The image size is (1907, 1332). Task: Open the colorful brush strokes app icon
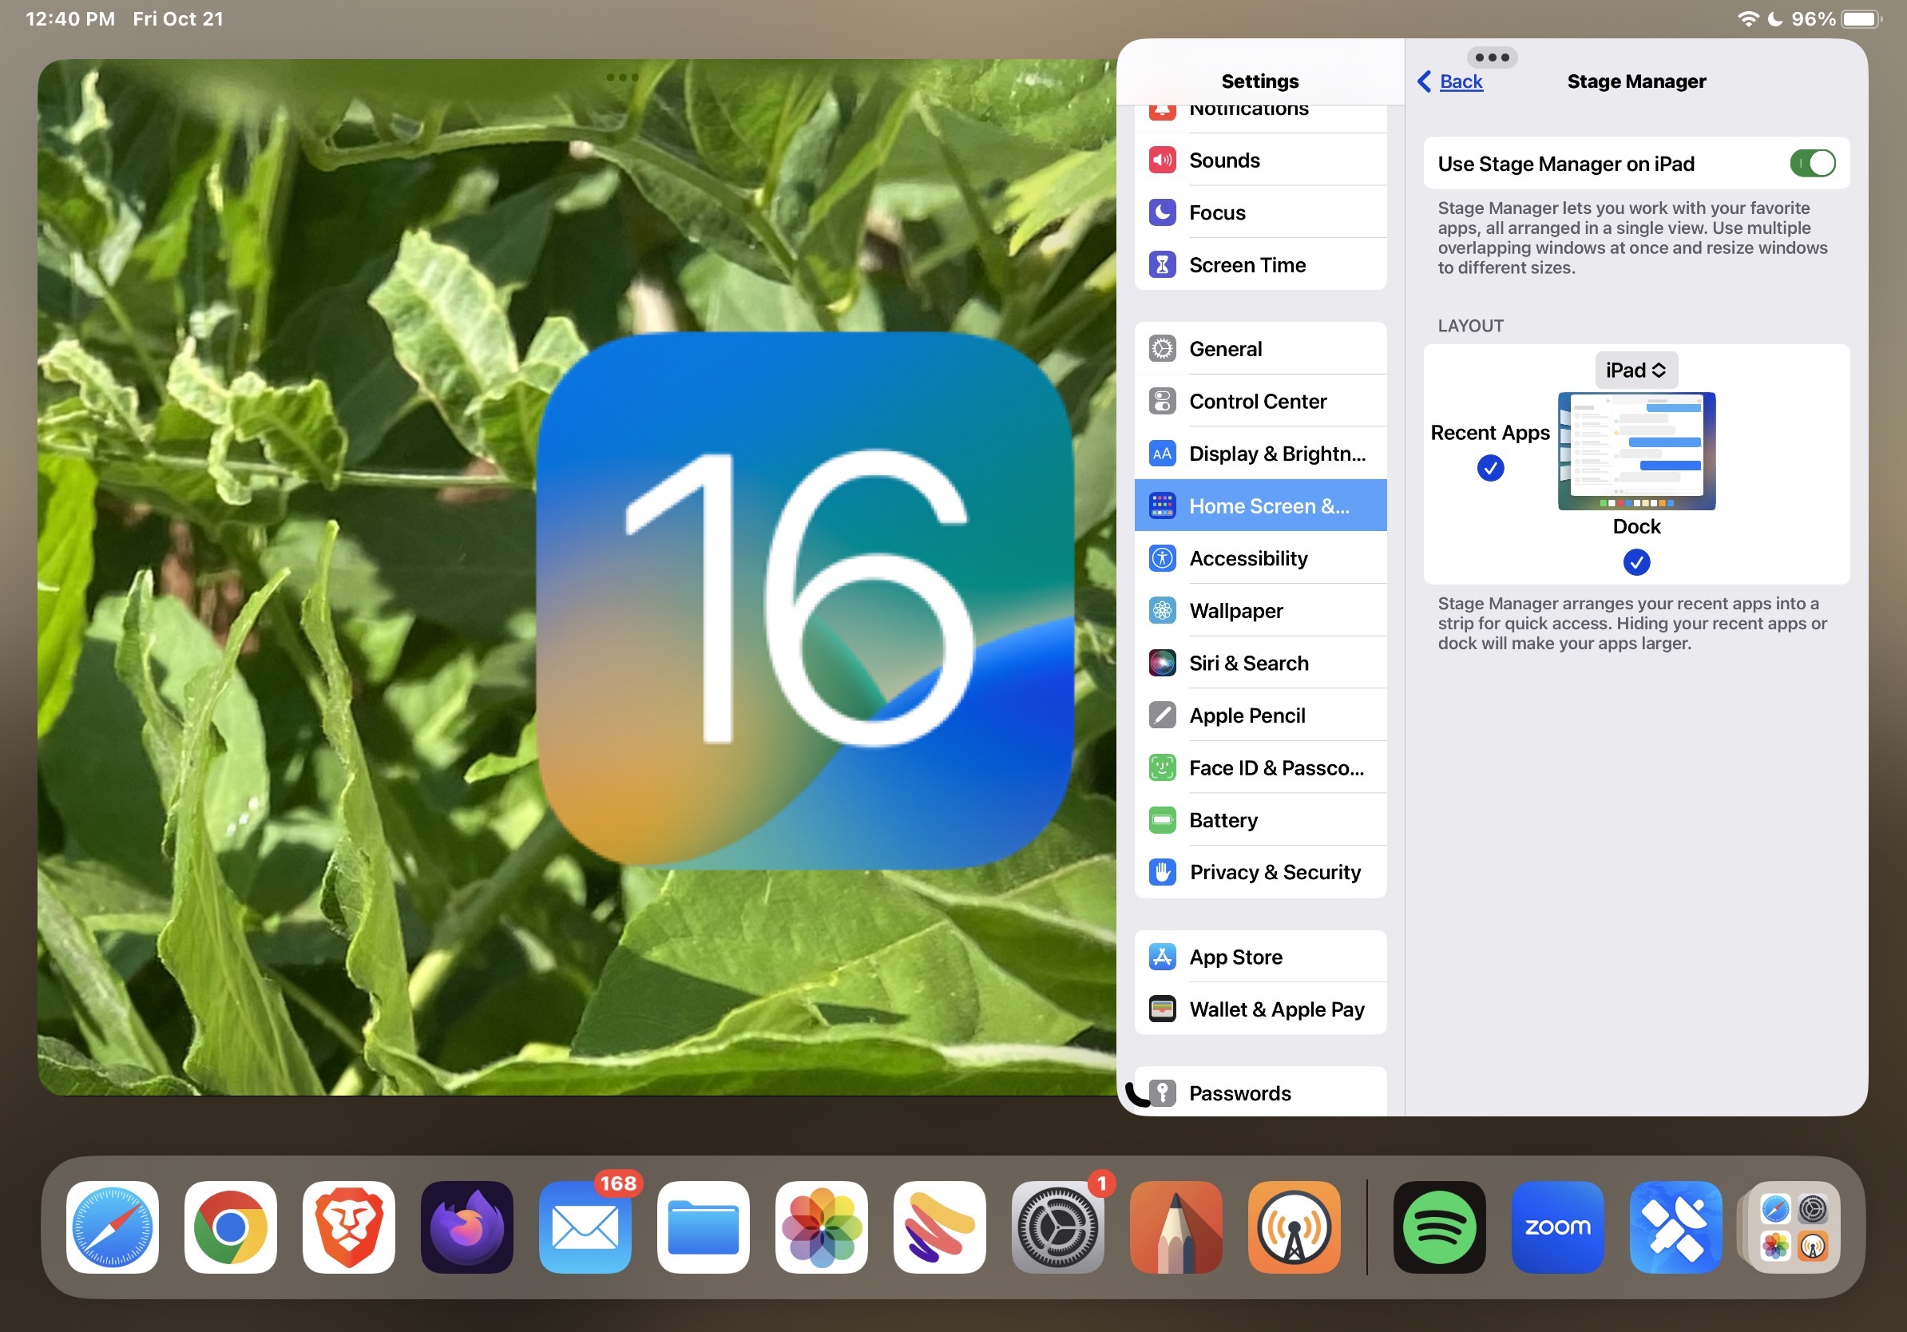(x=939, y=1227)
